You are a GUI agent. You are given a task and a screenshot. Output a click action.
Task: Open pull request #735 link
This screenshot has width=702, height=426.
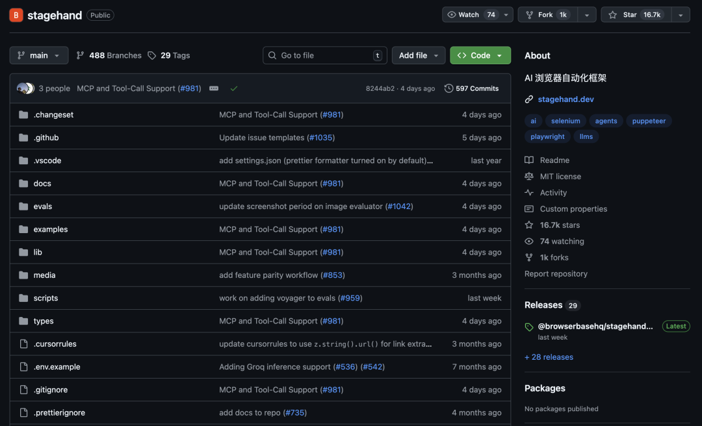pos(294,412)
